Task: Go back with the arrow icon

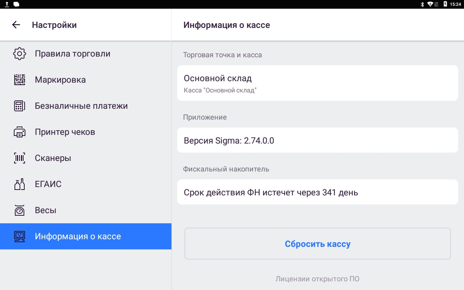Action: [x=16, y=25]
